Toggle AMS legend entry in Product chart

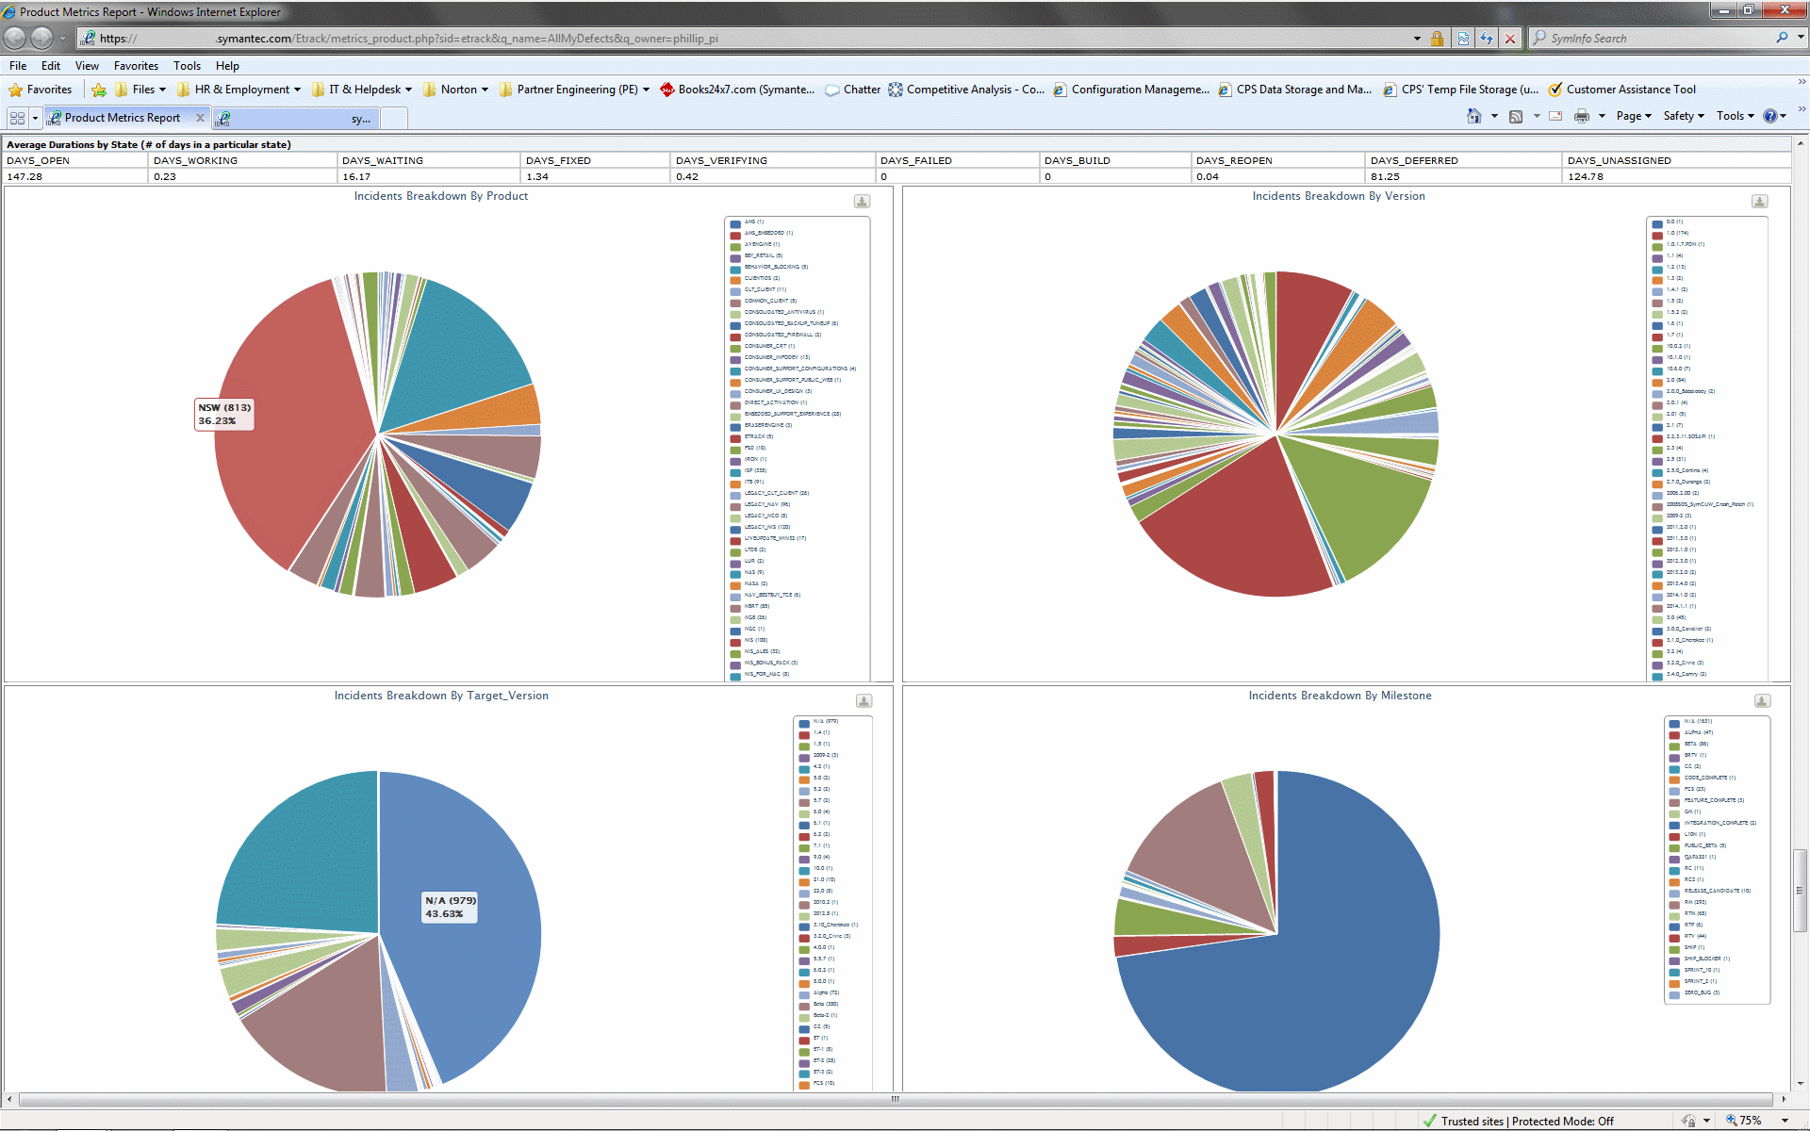tap(753, 222)
